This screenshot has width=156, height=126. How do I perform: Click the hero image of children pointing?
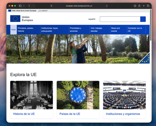click(78, 49)
